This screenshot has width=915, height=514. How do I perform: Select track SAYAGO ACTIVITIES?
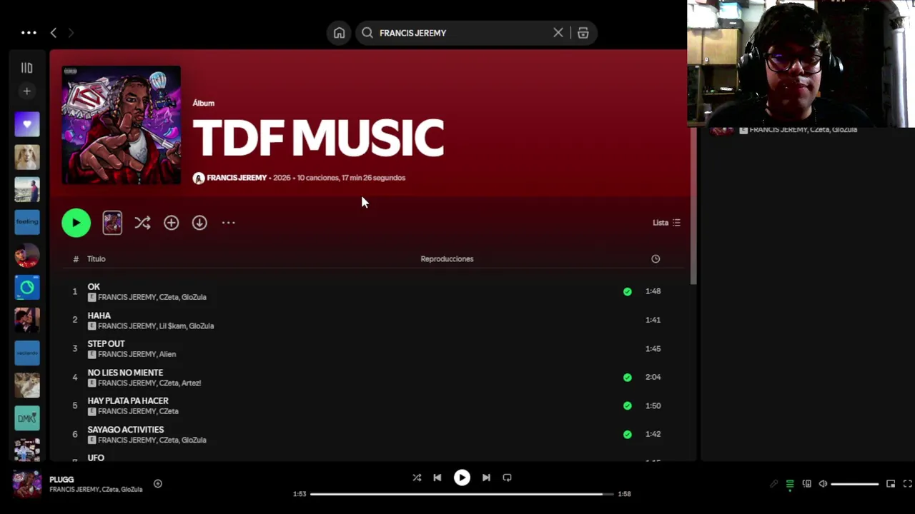pos(372,434)
